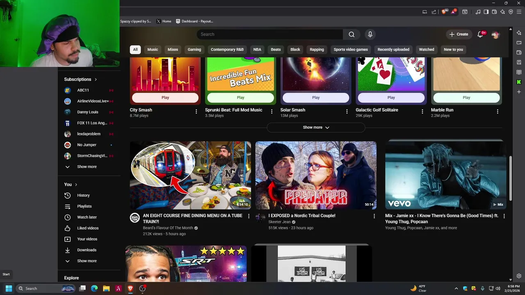Open options for eight course tube train video

pos(249,216)
